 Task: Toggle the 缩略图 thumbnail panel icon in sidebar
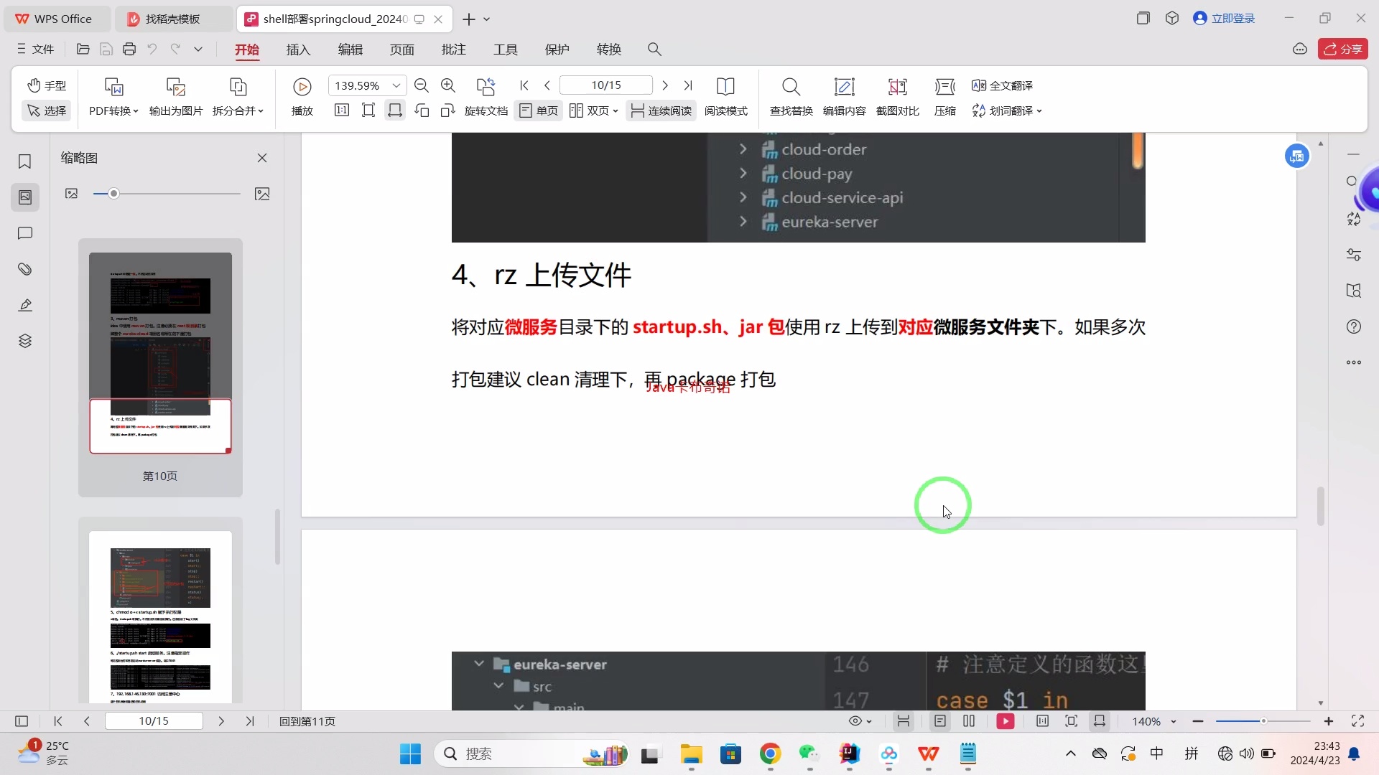point(25,197)
